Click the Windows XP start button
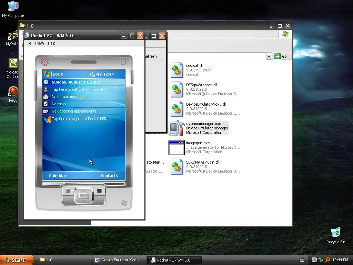Image resolution: width=353 pixels, height=265 pixels. tap(17, 260)
